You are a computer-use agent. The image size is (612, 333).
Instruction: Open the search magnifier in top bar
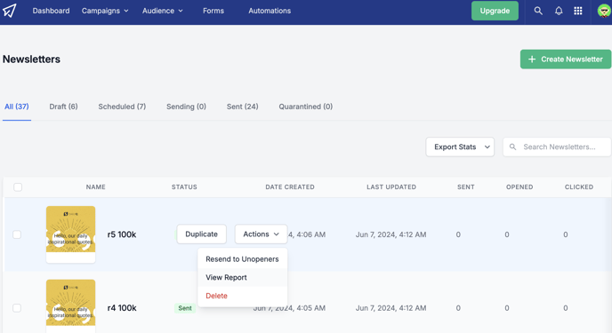tap(538, 11)
